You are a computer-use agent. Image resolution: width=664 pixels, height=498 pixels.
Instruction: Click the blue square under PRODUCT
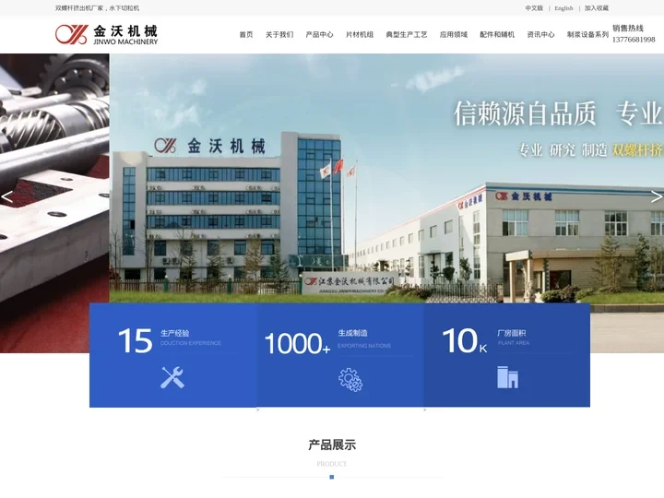tap(332, 478)
